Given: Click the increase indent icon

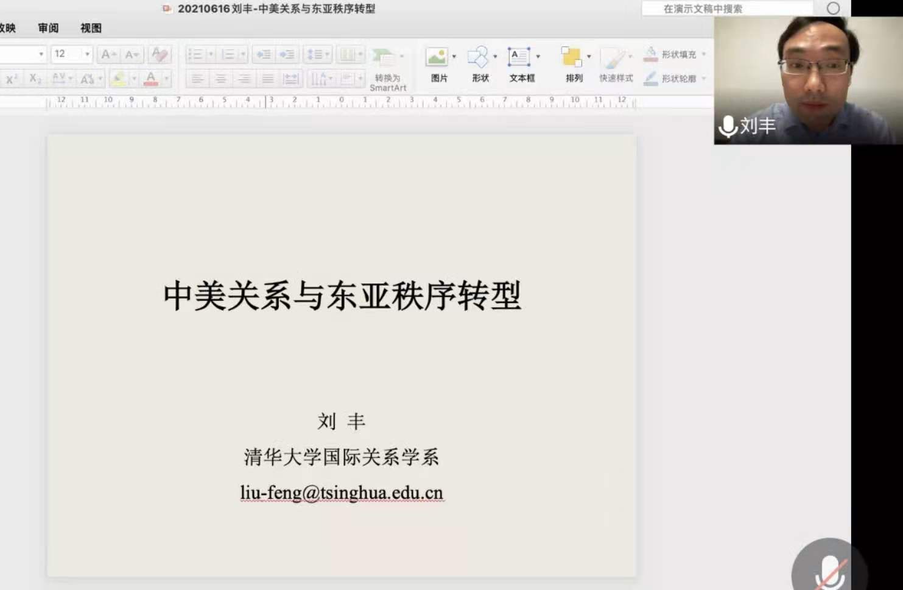Looking at the screenshot, I should point(287,54).
